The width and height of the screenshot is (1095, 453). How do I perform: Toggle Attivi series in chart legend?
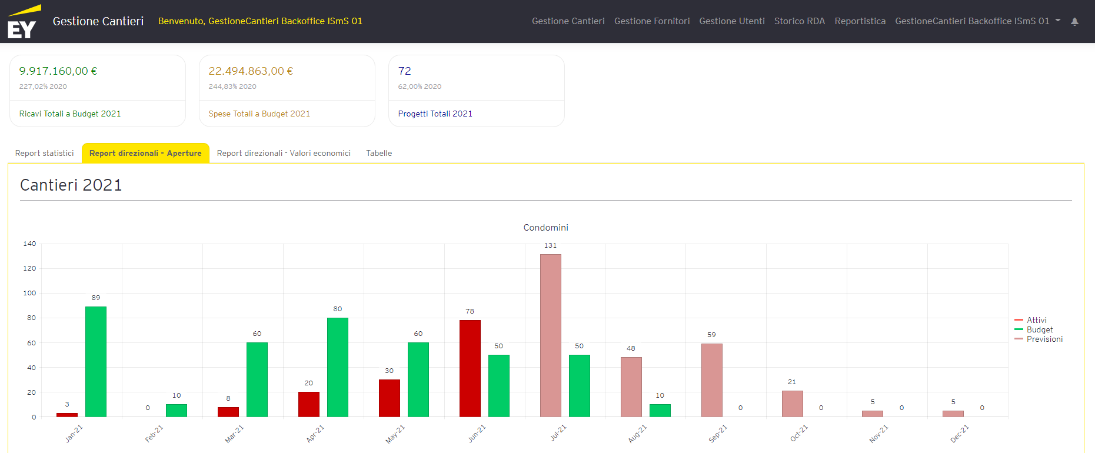click(x=1036, y=320)
